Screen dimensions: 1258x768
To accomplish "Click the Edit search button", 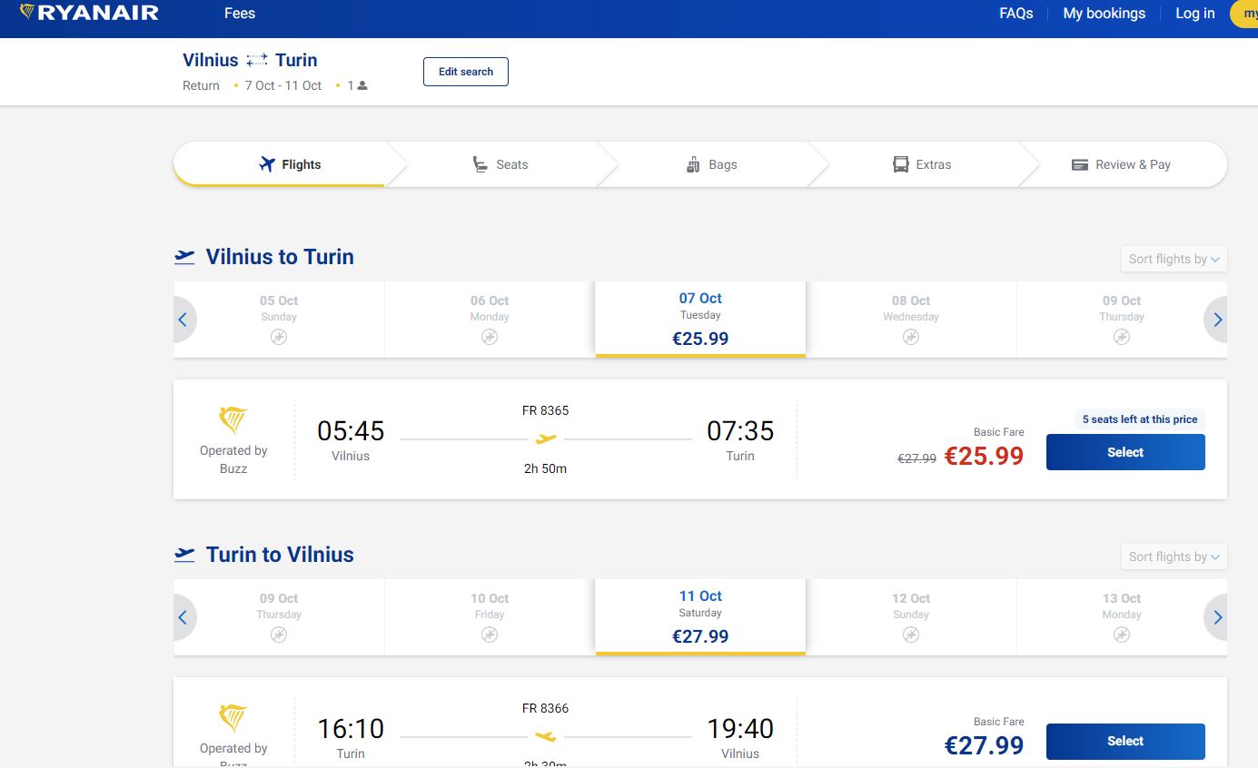I will (x=466, y=72).
